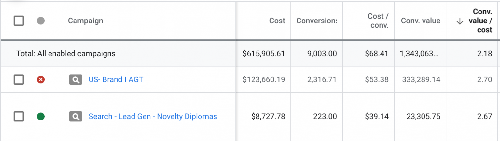Click the descending sort arrow icon
This screenshot has height=141, width=500.
460,21
